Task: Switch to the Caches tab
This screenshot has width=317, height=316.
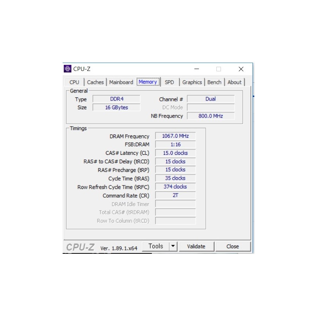Action: (95, 82)
